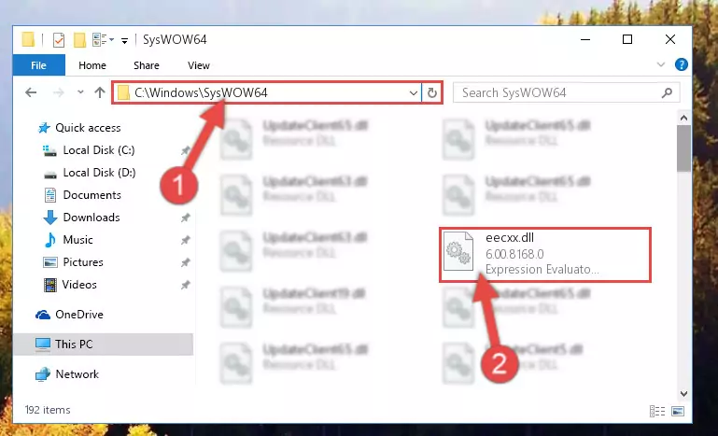Click the Pictures icon in sidebar
This screenshot has width=718, height=436.
pos(49,262)
